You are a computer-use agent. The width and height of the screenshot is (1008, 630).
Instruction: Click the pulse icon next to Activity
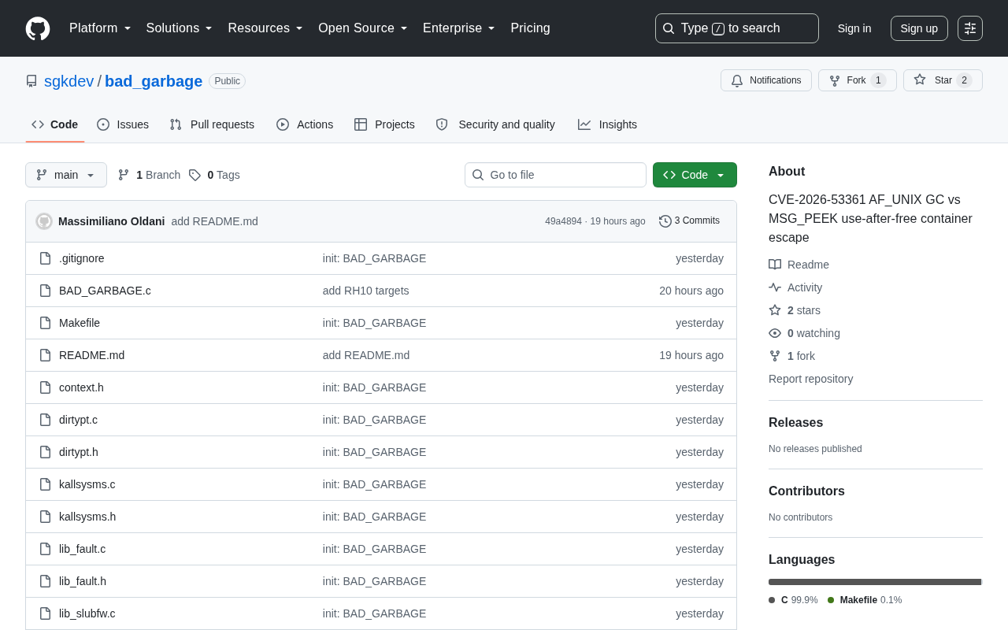(x=775, y=287)
